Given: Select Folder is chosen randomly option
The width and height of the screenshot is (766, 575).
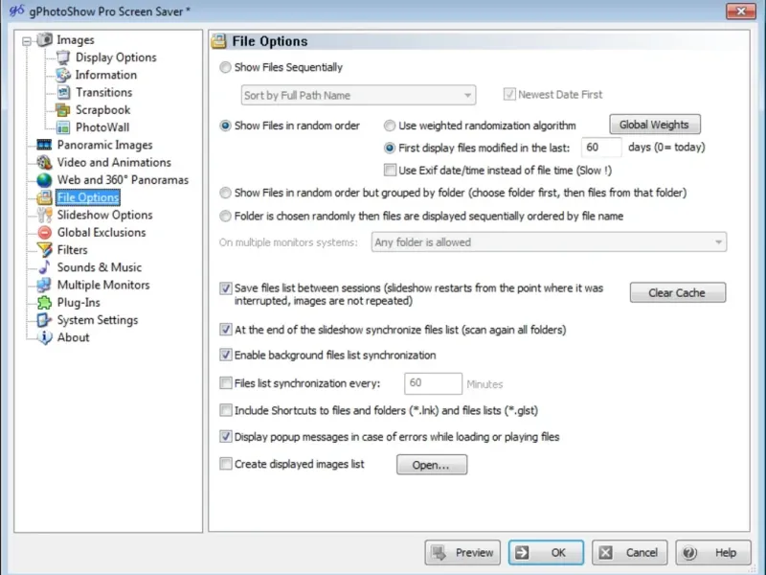Looking at the screenshot, I should coord(225,217).
